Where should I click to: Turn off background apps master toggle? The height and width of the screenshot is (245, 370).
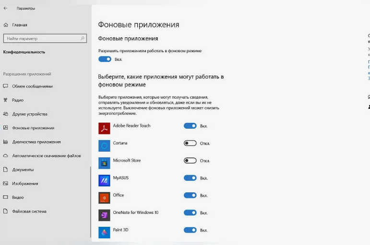point(105,59)
